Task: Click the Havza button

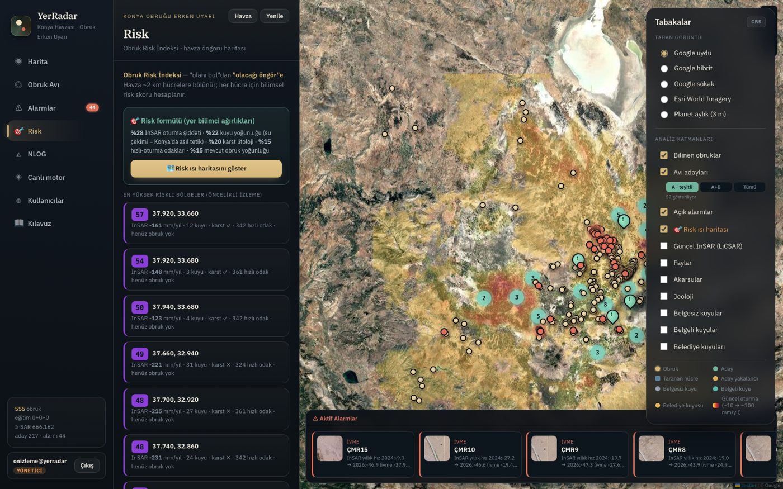Action: (243, 16)
